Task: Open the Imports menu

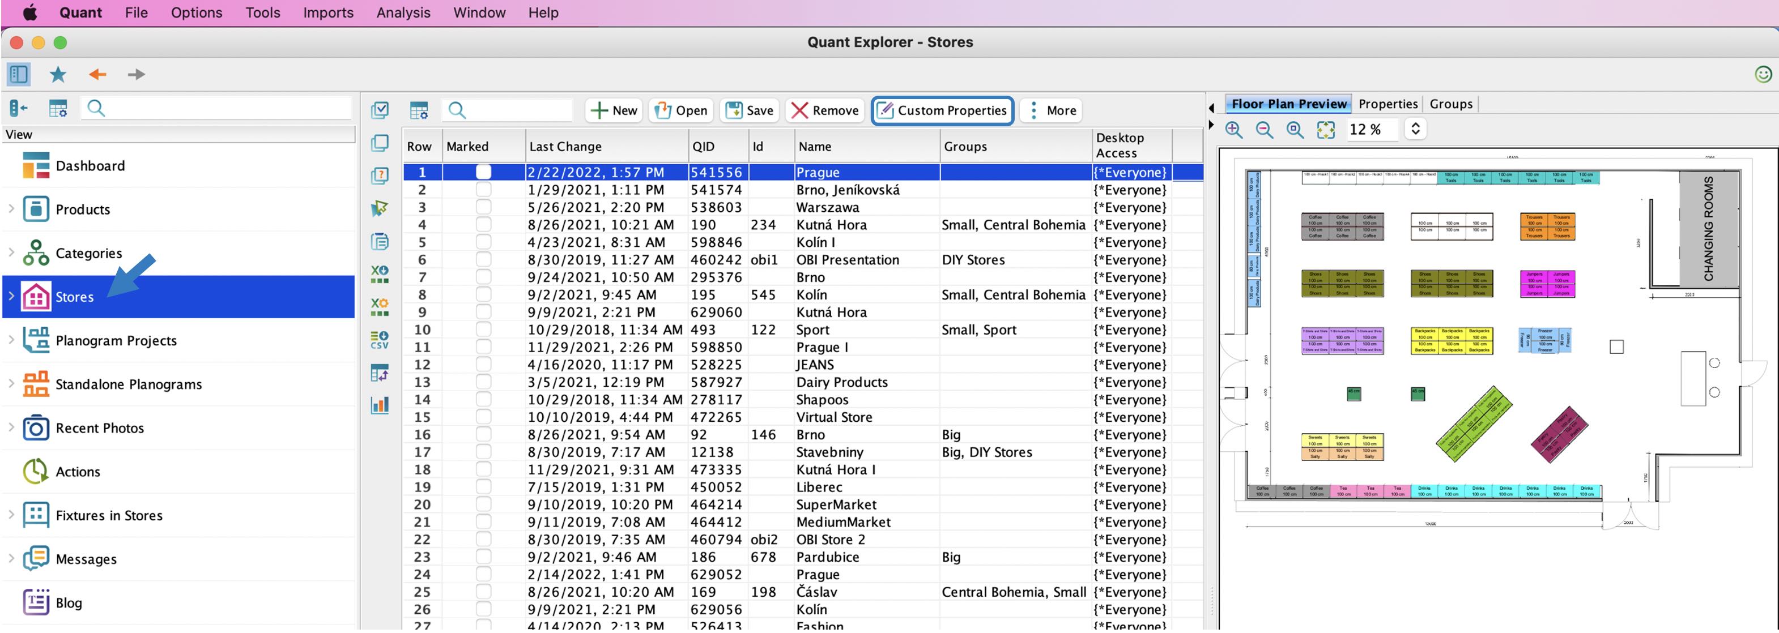Action: 328,12
